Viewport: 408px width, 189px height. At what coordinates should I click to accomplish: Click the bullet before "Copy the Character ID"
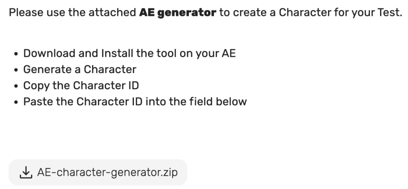(16, 86)
